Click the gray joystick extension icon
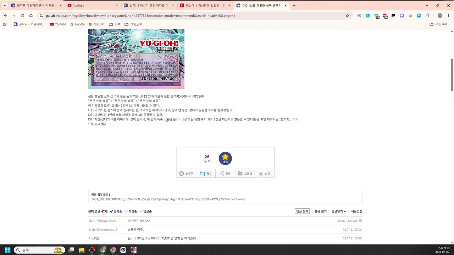This screenshot has height=255, width=454. [x=410, y=16]
